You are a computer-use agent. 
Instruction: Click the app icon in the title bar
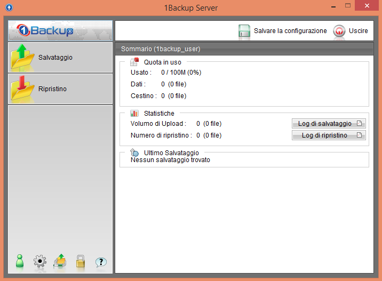(x=8, y=8)
